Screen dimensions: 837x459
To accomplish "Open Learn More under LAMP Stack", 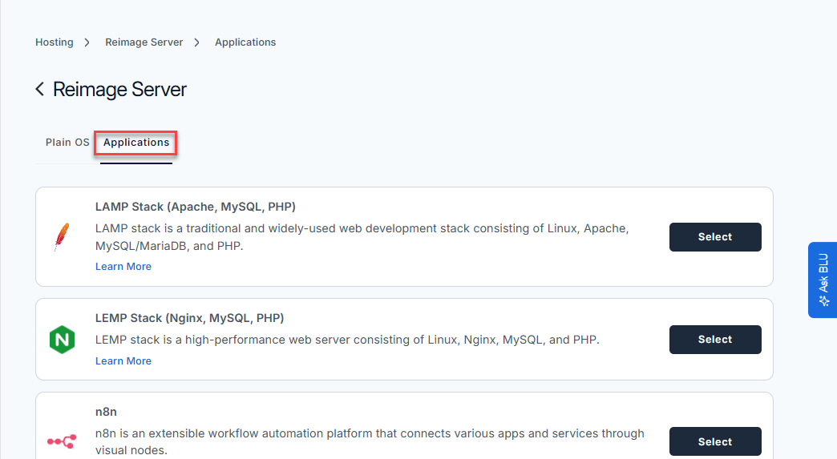I will [123, 267].
